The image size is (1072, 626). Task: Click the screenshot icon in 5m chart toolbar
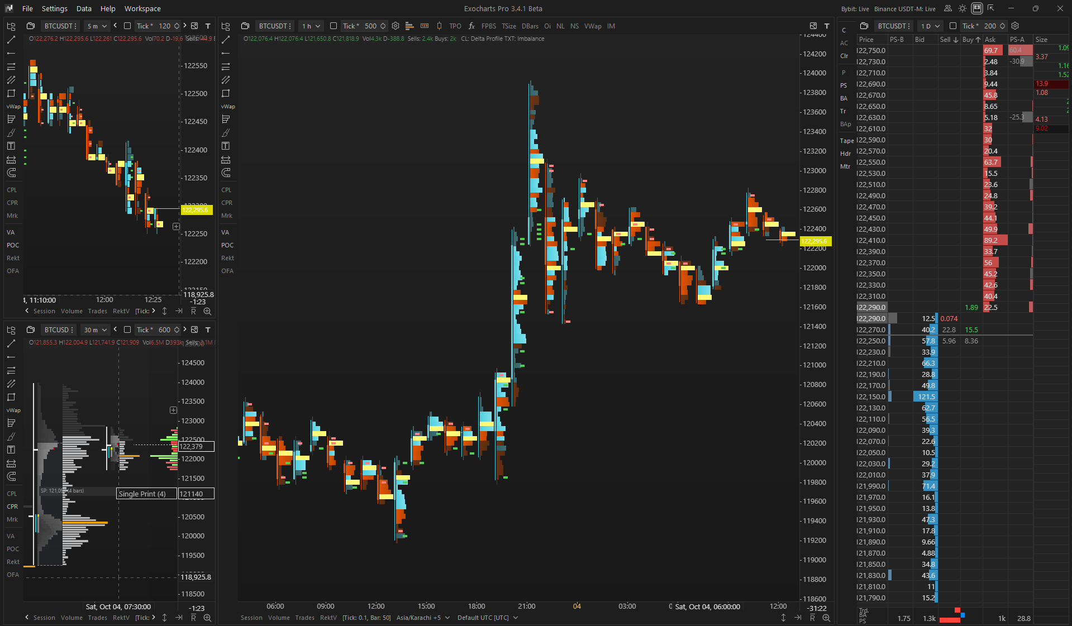194,26
